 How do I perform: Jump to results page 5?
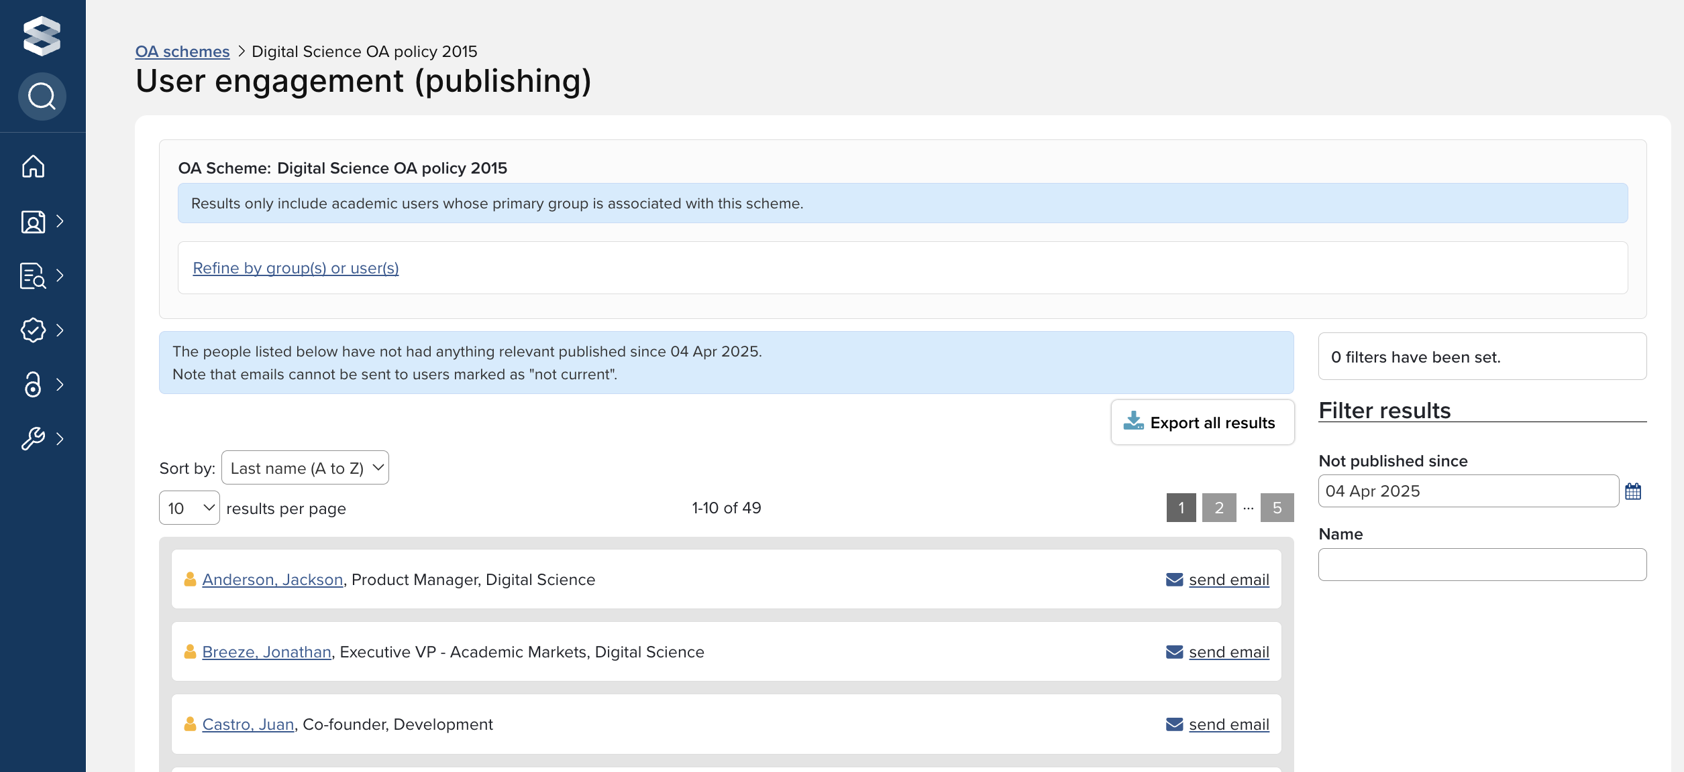point(1277,508)
